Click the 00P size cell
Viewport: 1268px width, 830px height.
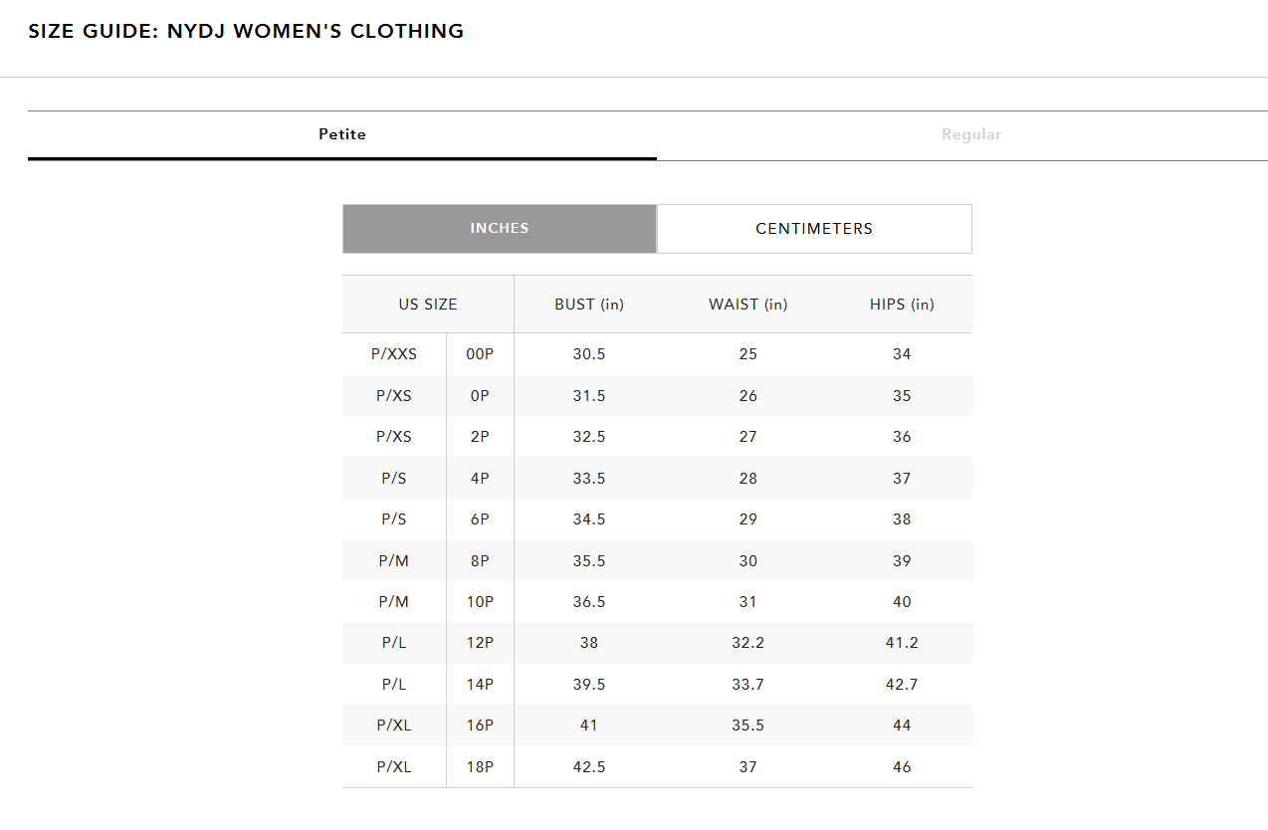point(480,354)
